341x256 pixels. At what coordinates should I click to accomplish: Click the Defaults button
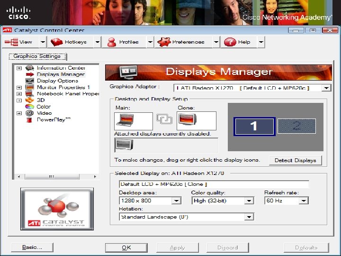(x=306, y=248)
